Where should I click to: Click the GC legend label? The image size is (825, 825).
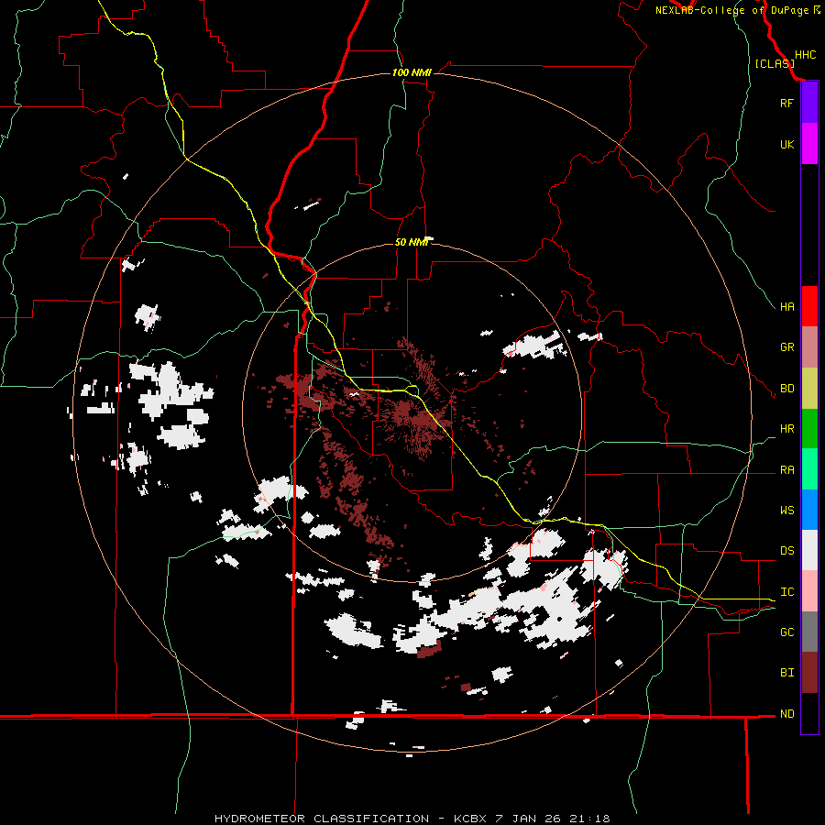[x=786, y=632]
